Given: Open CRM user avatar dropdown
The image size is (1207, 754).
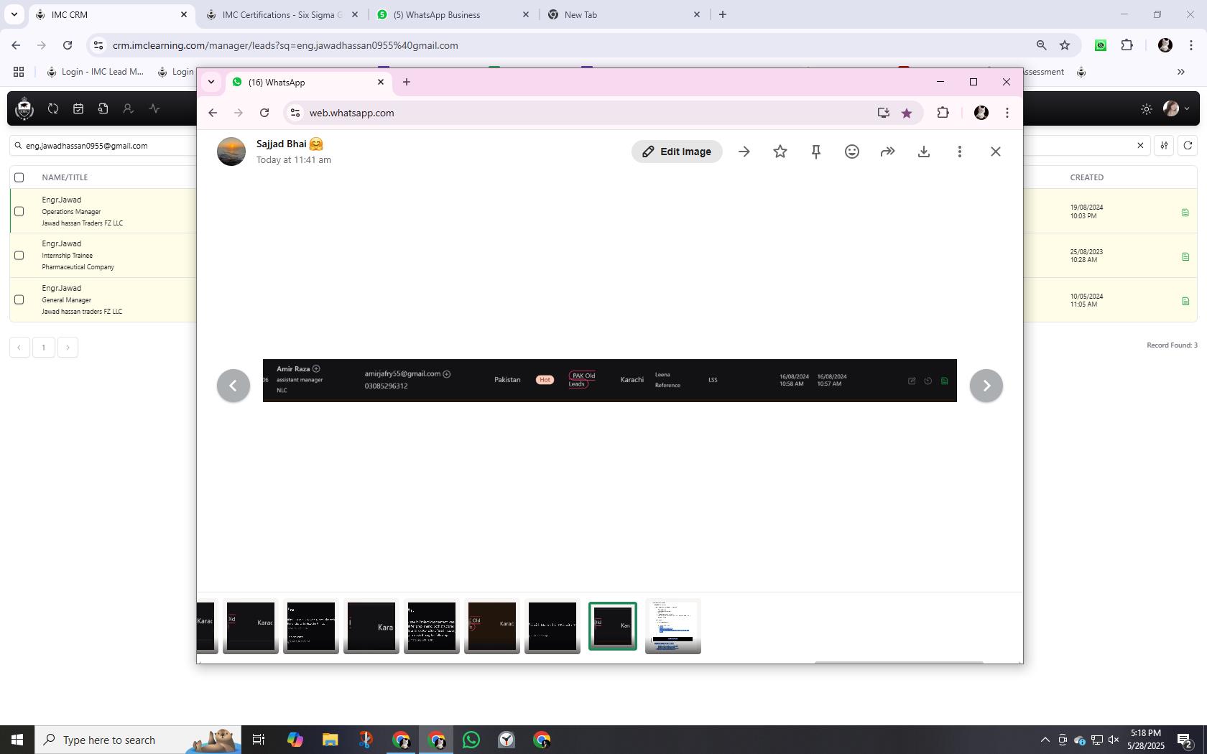Looking at the screenshot, I should pyautogui.click(x=1176, y=109).
